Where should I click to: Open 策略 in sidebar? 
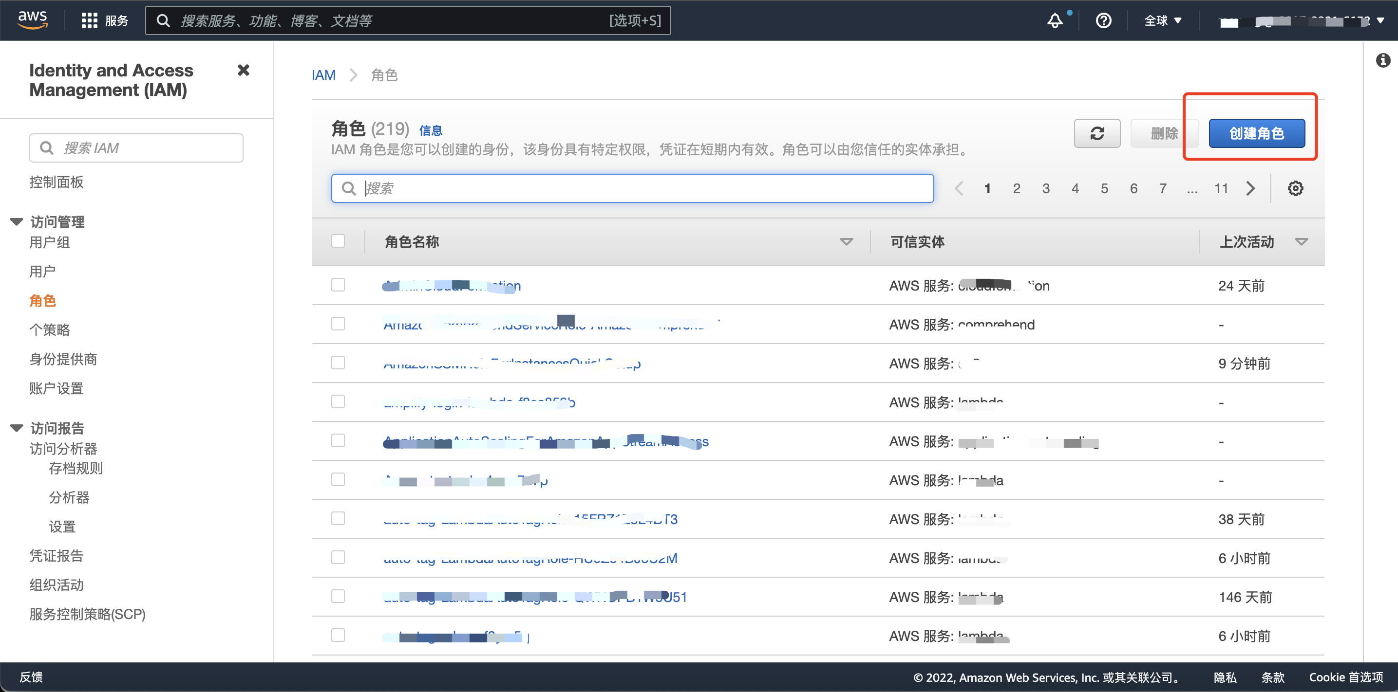(49, 330)
